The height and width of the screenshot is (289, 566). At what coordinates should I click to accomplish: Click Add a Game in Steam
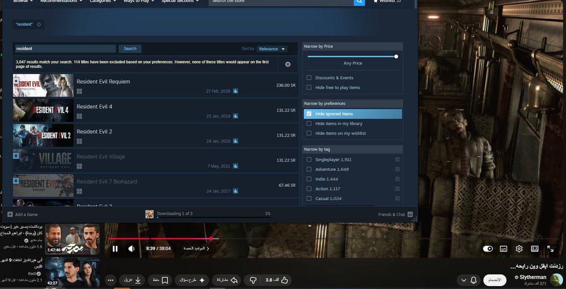pyautogui.click(x=23, y=214)
